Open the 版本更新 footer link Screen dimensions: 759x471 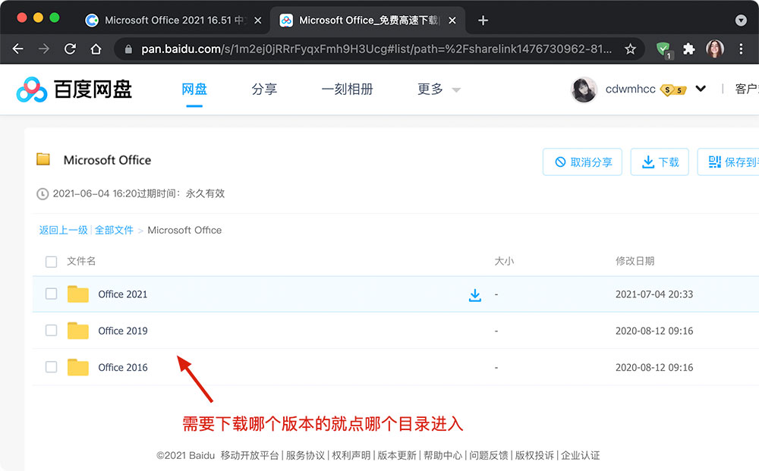[x=397, y=456]
